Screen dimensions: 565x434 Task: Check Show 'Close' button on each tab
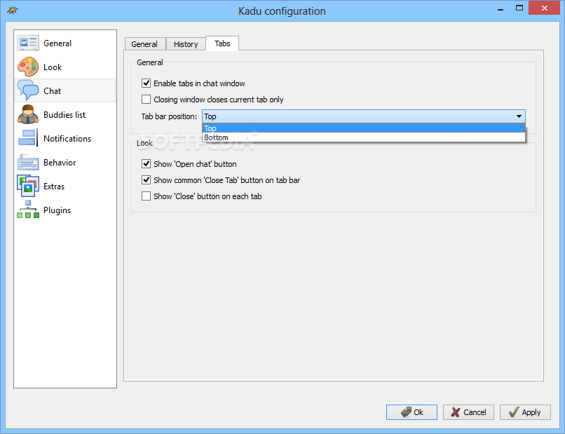(146, 196)
